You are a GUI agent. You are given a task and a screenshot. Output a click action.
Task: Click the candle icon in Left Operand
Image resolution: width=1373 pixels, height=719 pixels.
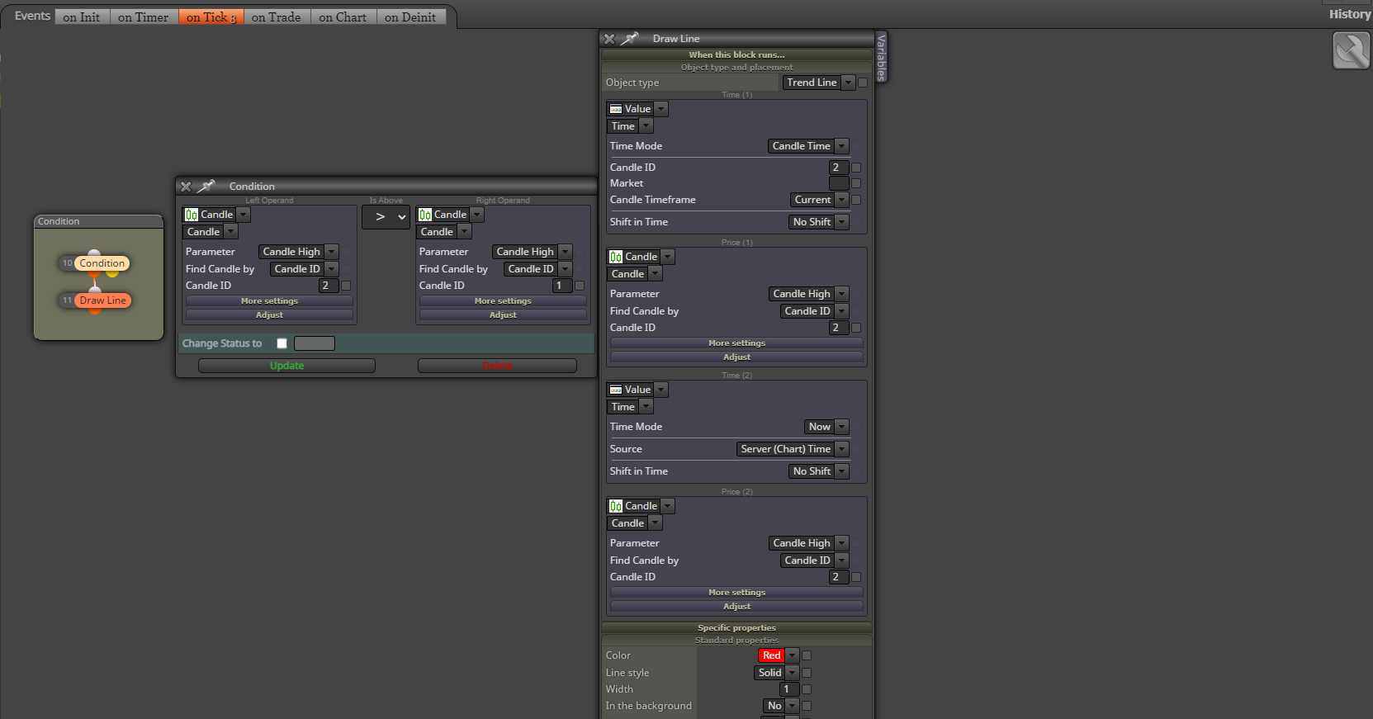192,215
